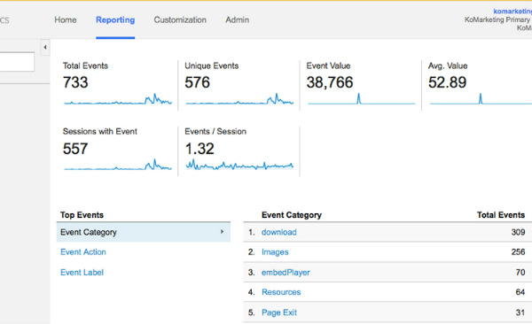Click the Resources row count 64
Viewport: 532px width, 324px height.
point(520,292)
